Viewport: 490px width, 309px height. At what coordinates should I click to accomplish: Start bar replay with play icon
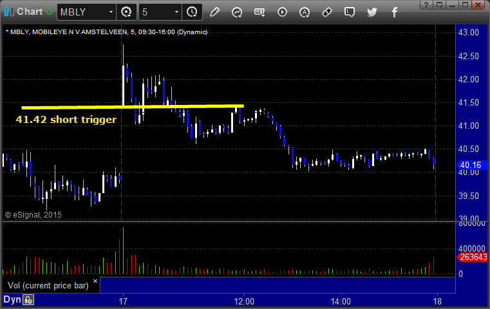[x=282, y=12]
